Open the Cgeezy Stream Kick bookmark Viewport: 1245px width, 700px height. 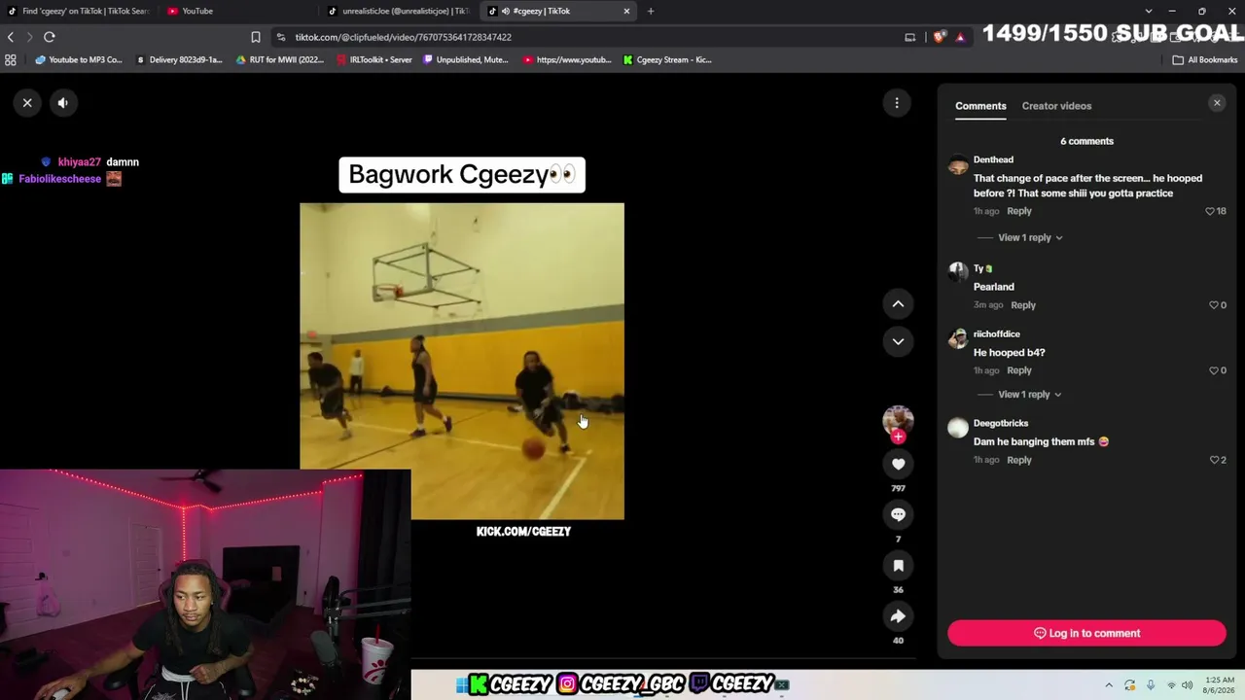(x=667, y=59)
